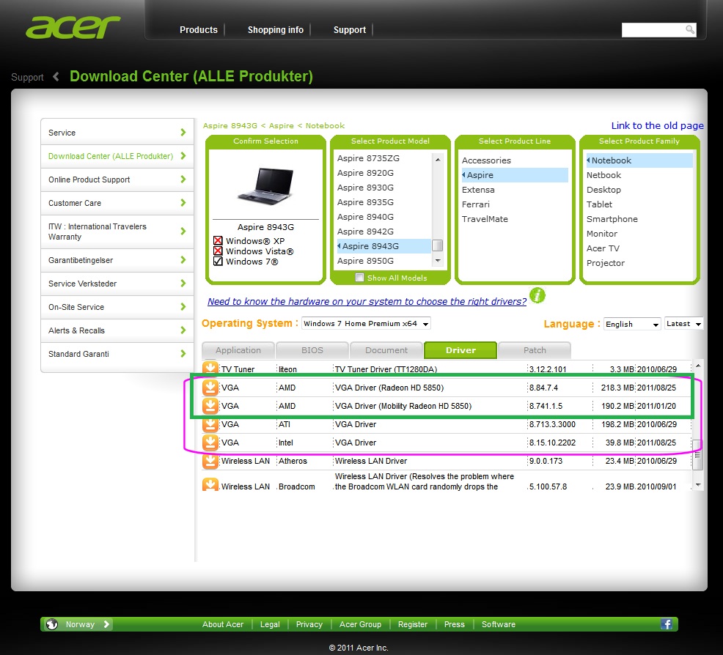Viewport: 723px width, 655px height.
Task: Download the TV Tuner liteon driver
Action: tap(210, 367)
